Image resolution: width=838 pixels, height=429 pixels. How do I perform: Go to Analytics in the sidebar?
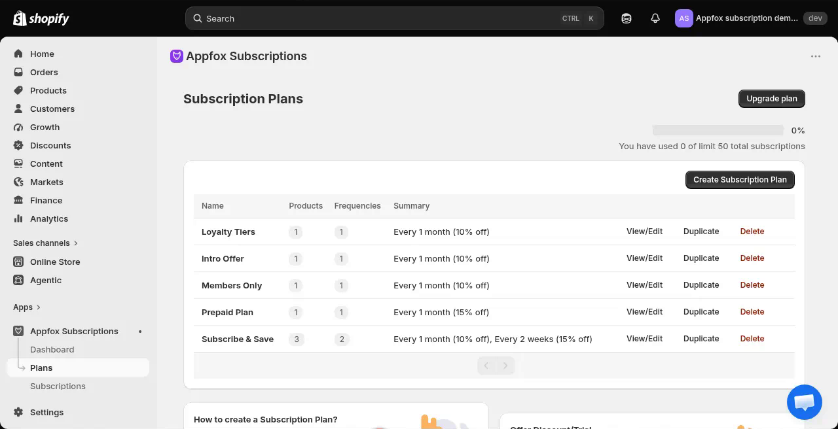(49, 218)
